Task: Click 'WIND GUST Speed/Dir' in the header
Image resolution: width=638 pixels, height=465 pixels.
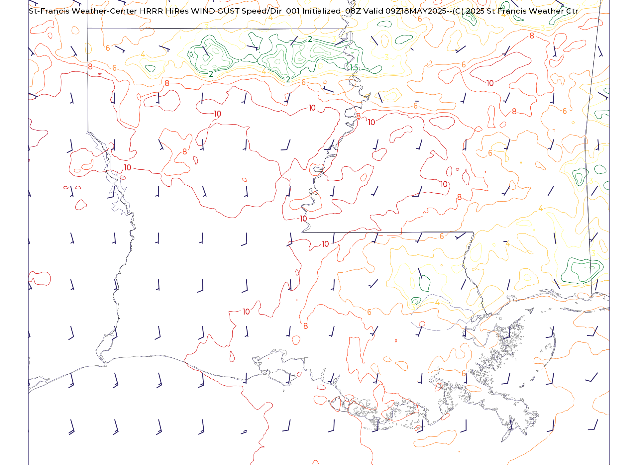Action: click(x=237, y=11)
